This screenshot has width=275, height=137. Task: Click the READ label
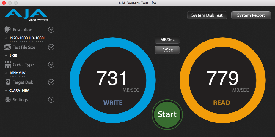click(x=221, y=103)
